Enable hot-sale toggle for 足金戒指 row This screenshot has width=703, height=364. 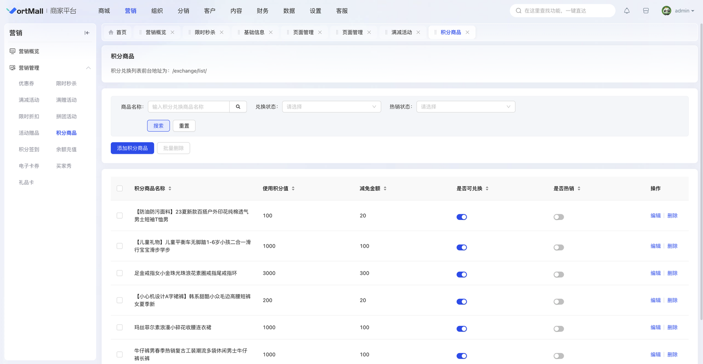coord(558,274)
